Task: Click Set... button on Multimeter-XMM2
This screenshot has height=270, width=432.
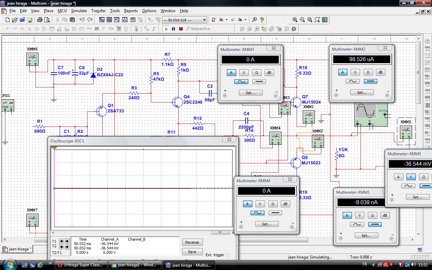Action: point(361,92)
